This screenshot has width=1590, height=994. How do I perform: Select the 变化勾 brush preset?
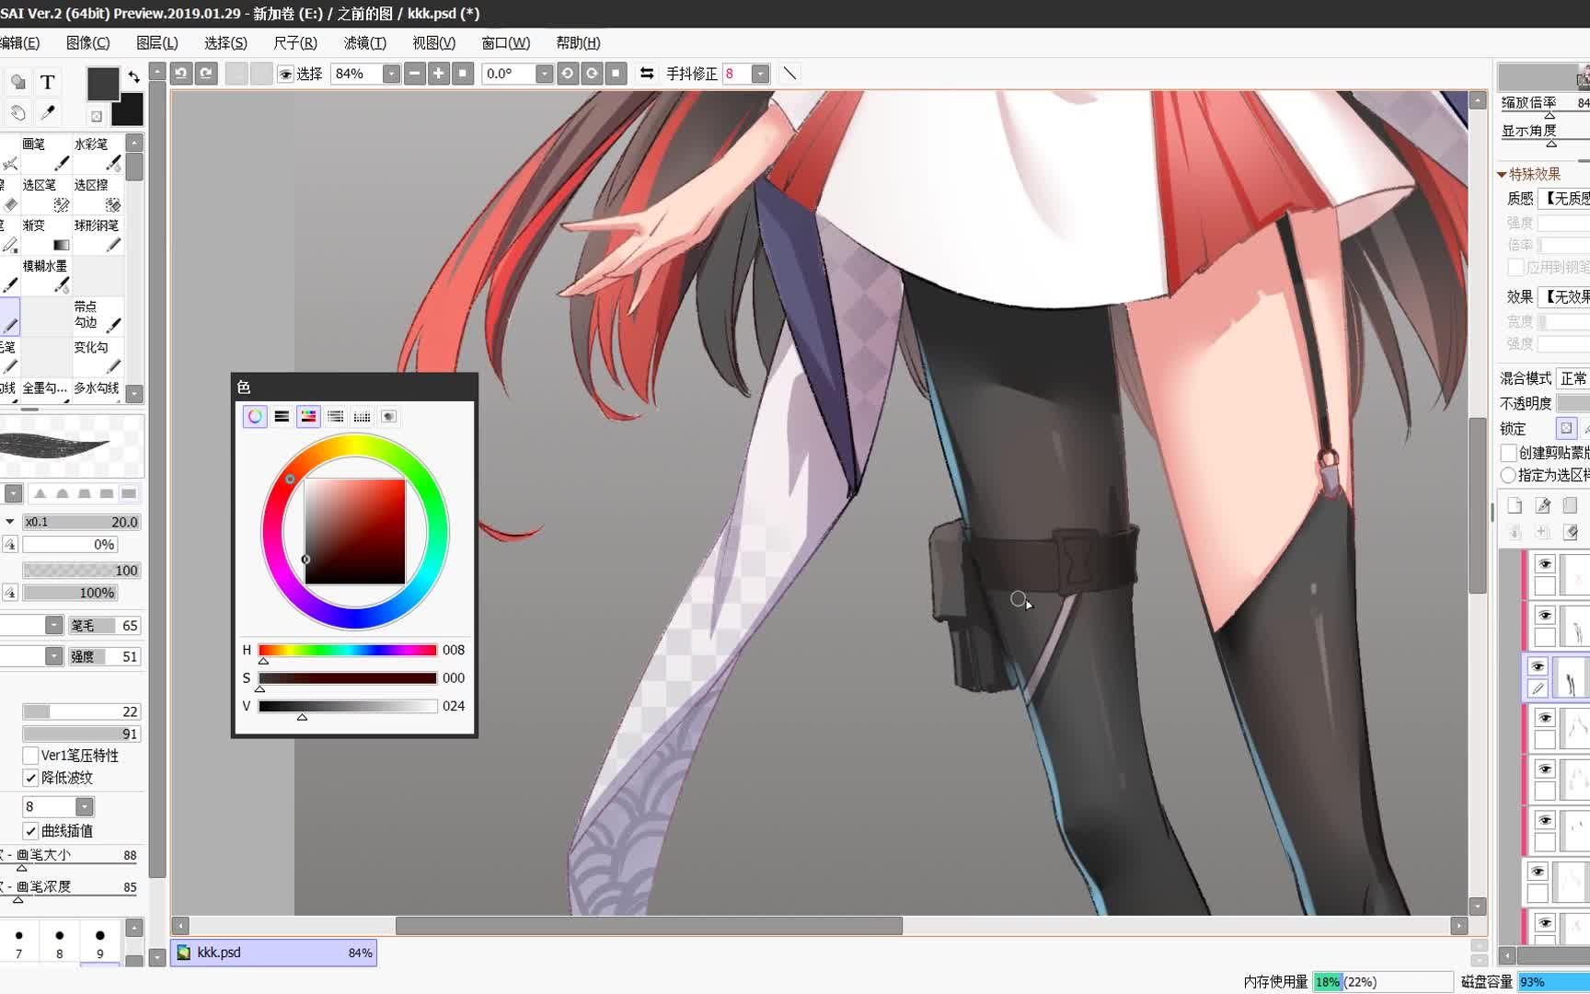tap(98, 356)
